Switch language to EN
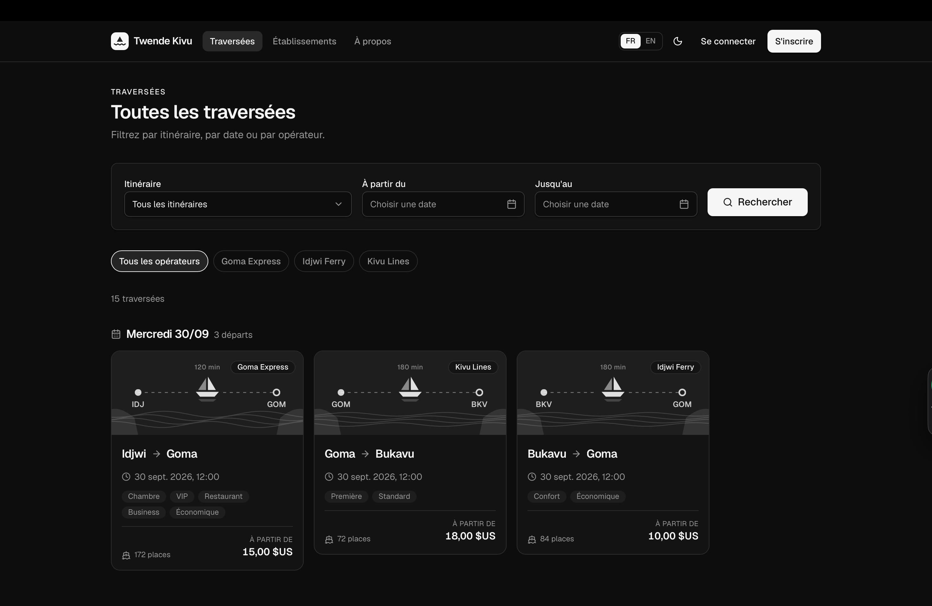The image size is (932, 606). [650, 41]
